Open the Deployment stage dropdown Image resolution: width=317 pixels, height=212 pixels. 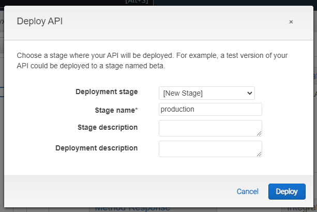point(206,93)
